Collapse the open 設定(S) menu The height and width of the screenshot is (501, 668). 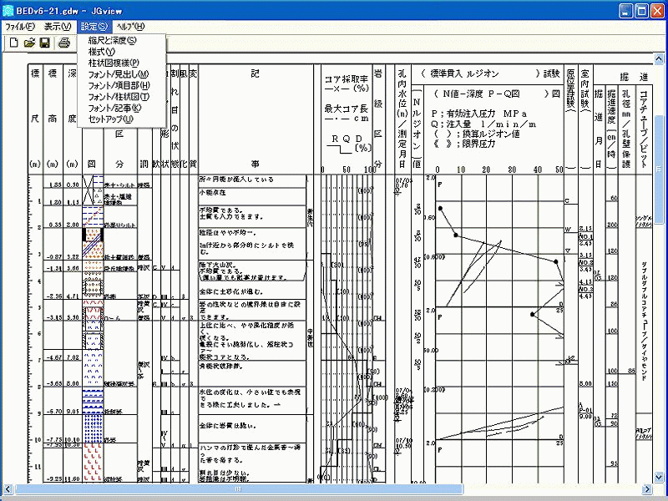point(94,27)
